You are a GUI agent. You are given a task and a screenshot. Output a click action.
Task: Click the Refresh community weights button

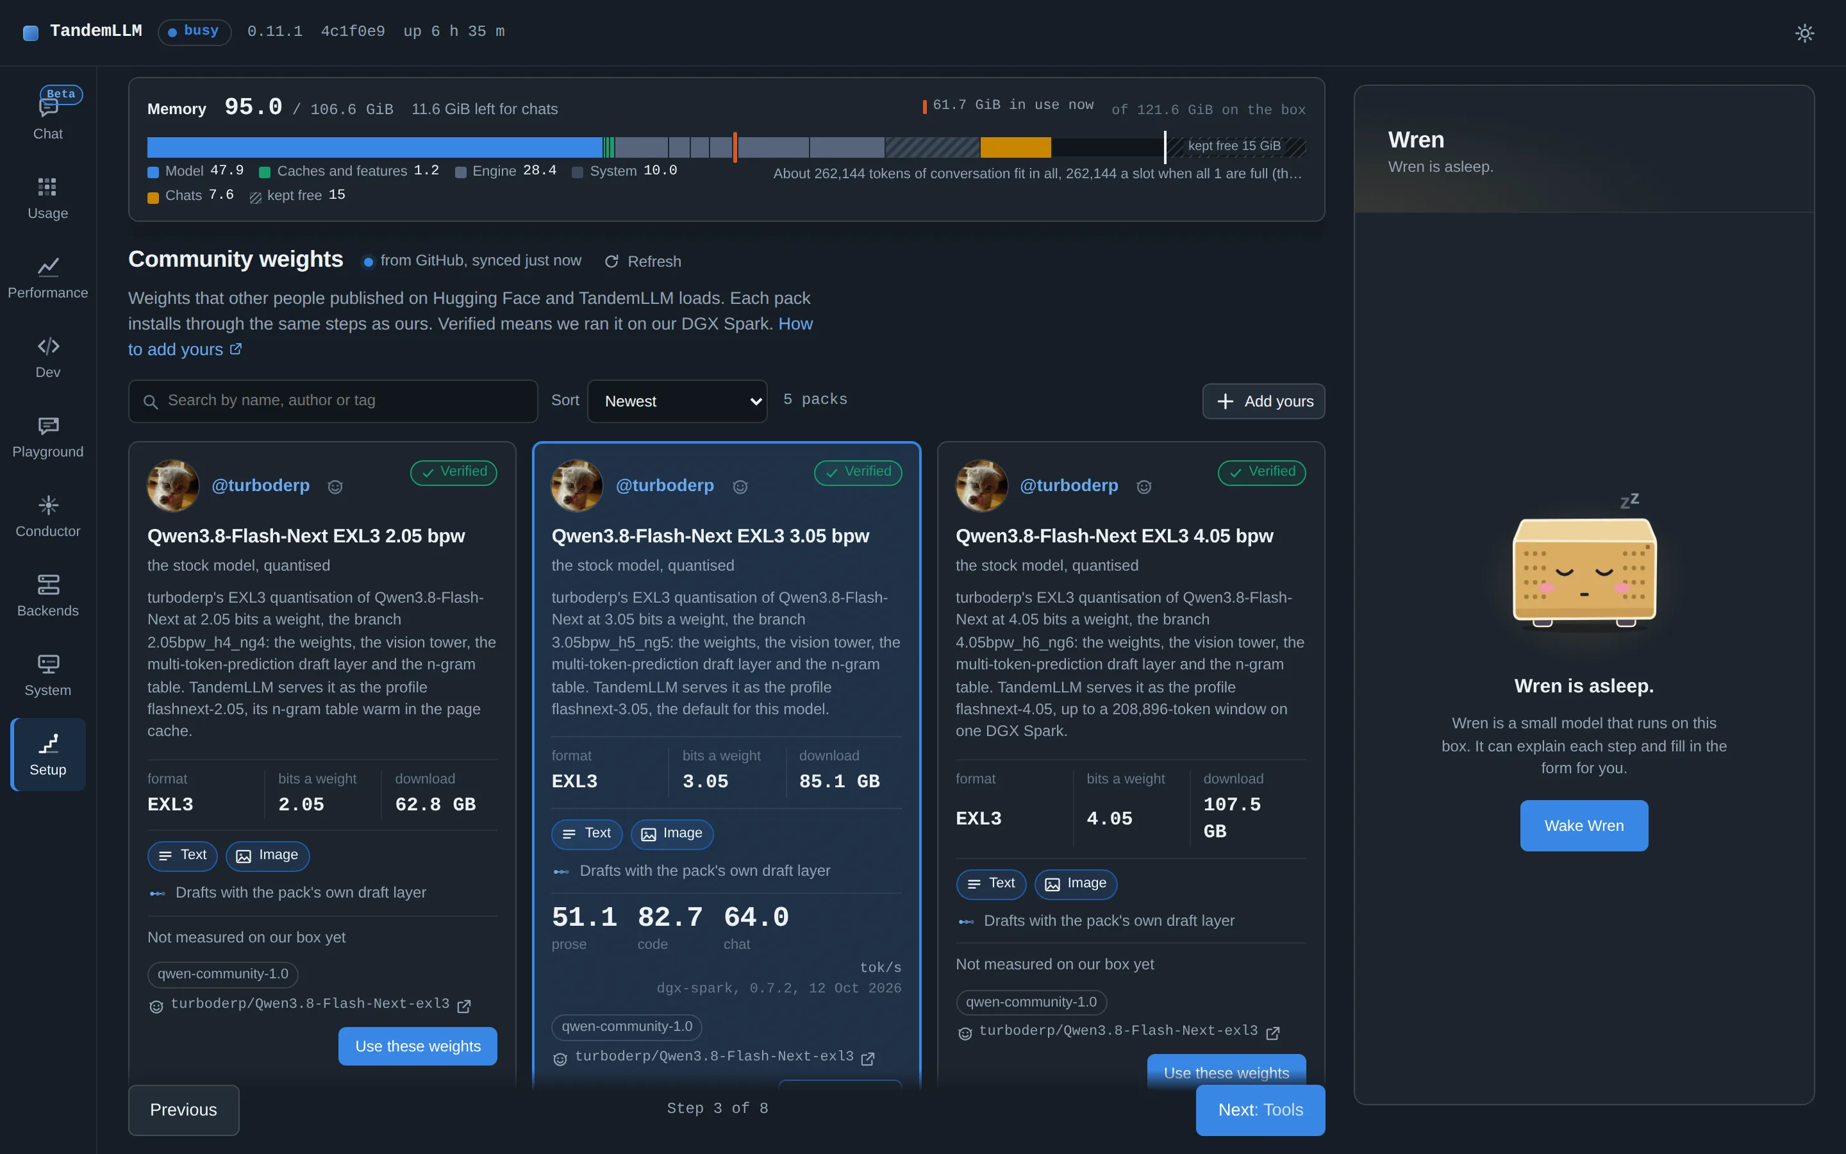tap(642, 261)
